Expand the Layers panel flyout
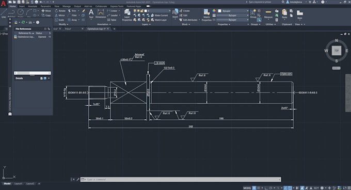Image resolution: width=351 pixels, height=190 pixels. (146, 24)
